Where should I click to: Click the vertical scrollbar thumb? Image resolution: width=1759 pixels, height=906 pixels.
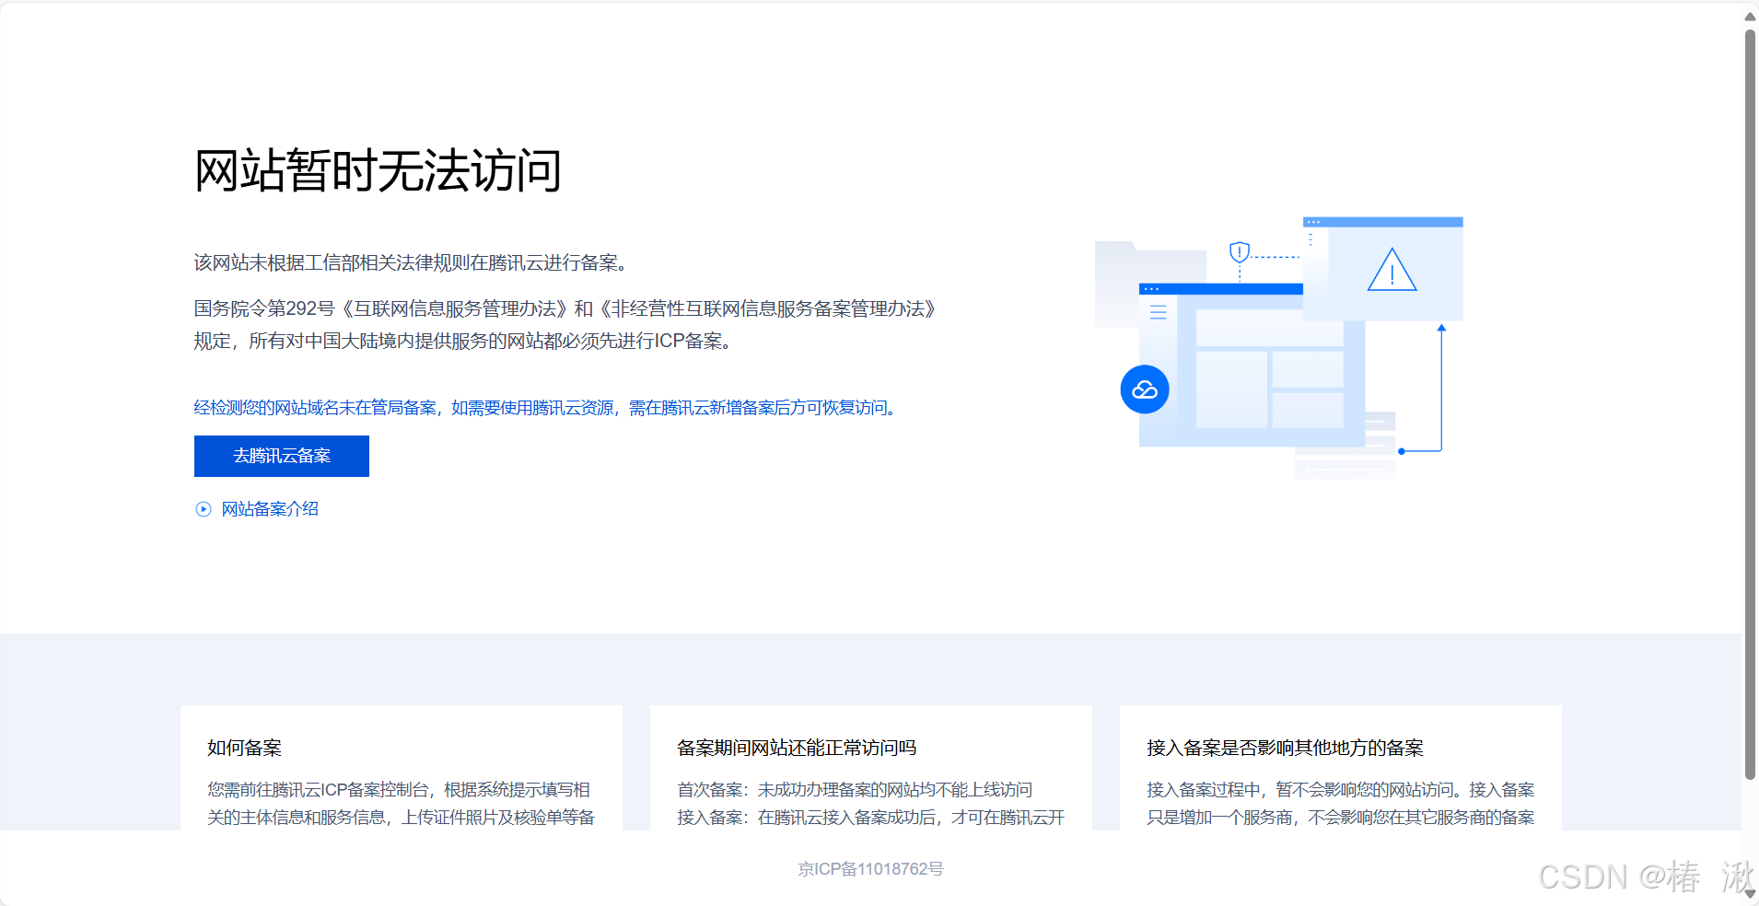(x=1750, y=405)
